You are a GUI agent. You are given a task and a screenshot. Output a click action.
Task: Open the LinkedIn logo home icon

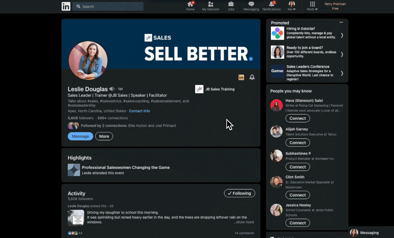click(x=66, y=6)
